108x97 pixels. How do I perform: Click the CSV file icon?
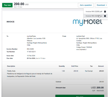pyautogui.click(x=105, y=16)
